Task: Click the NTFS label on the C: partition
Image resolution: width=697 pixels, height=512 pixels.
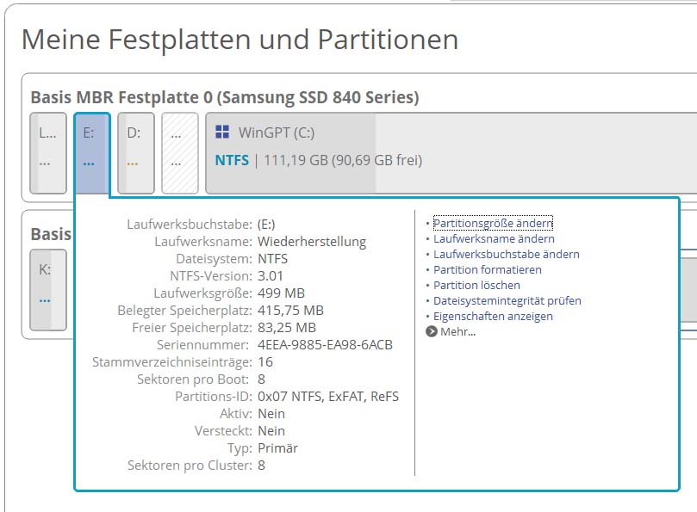Action: [232, 160]
